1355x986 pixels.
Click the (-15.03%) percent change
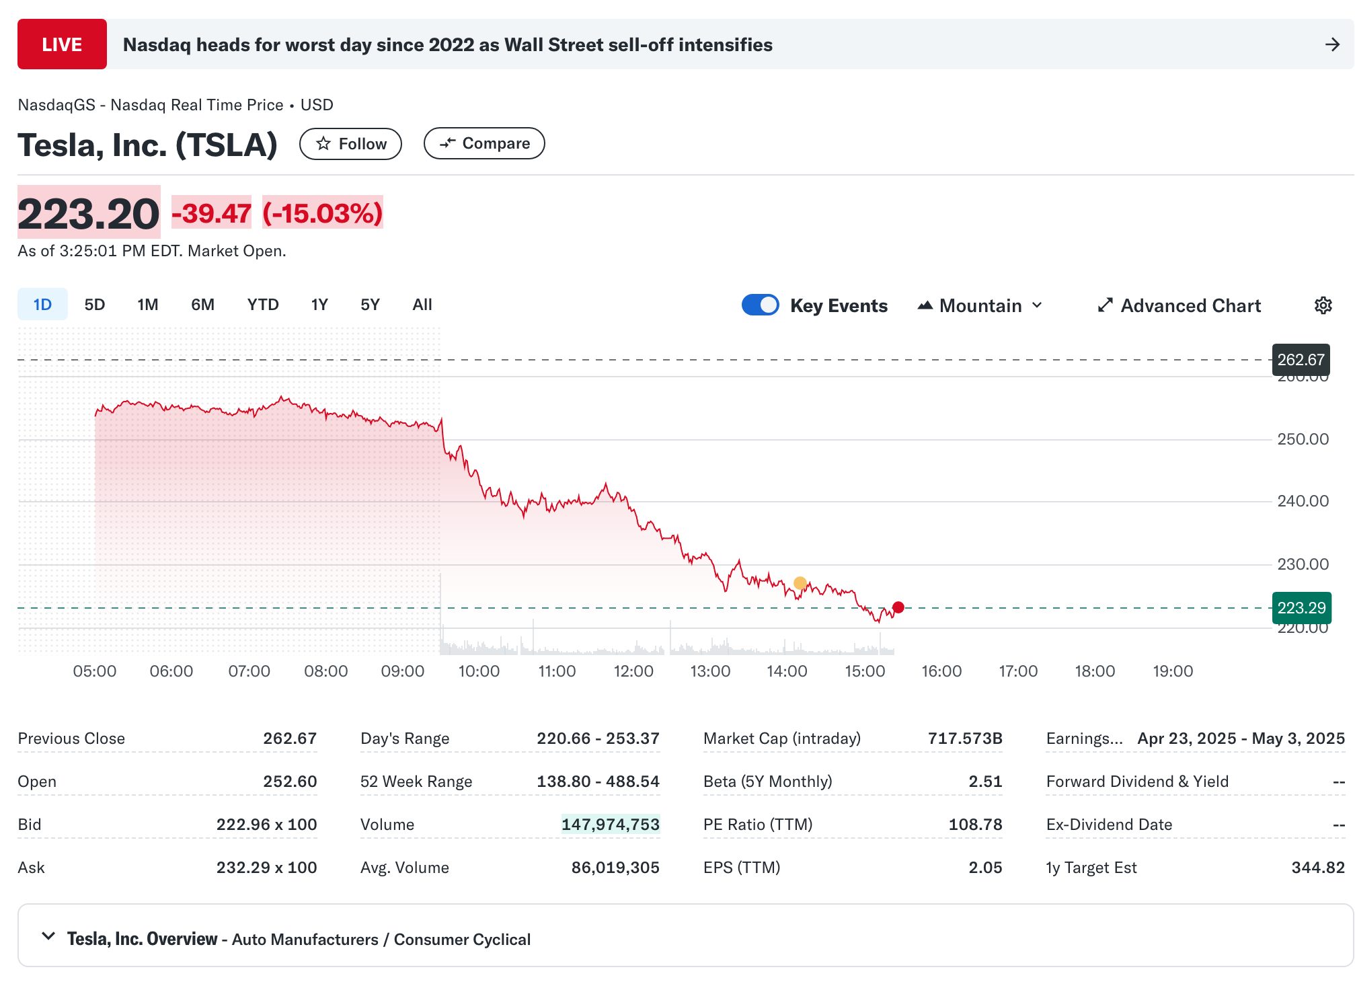[x=322, y=213]
